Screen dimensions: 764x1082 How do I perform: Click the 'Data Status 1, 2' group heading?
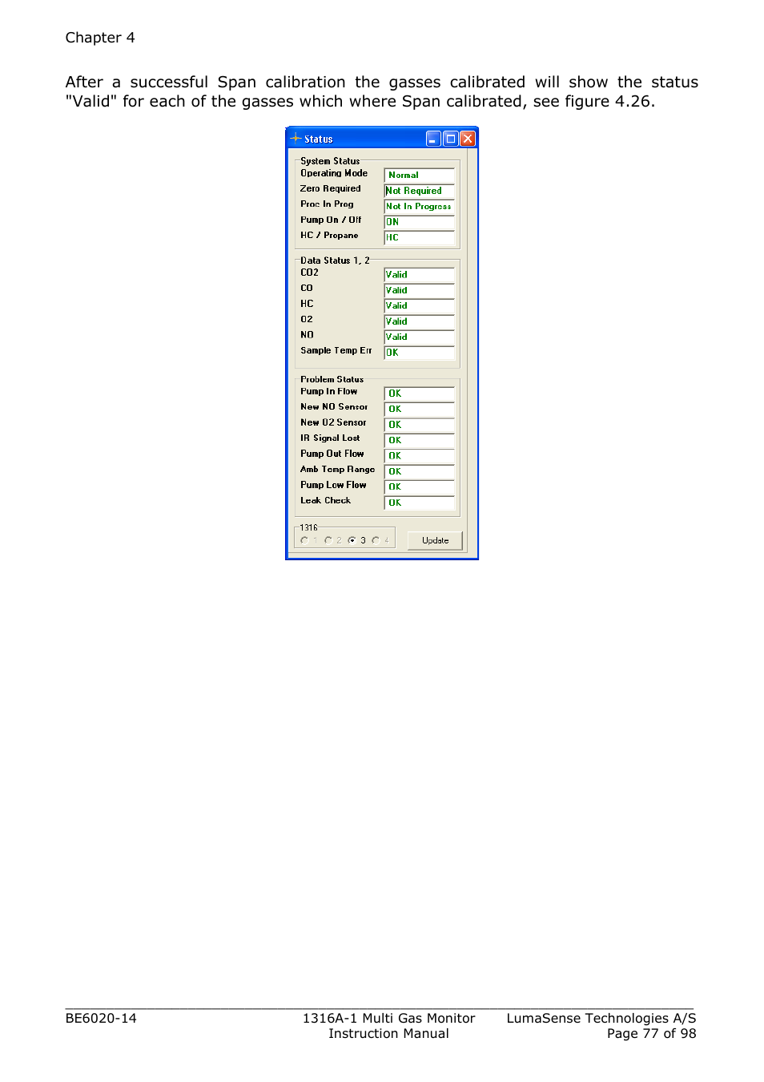tap(335, 260)
